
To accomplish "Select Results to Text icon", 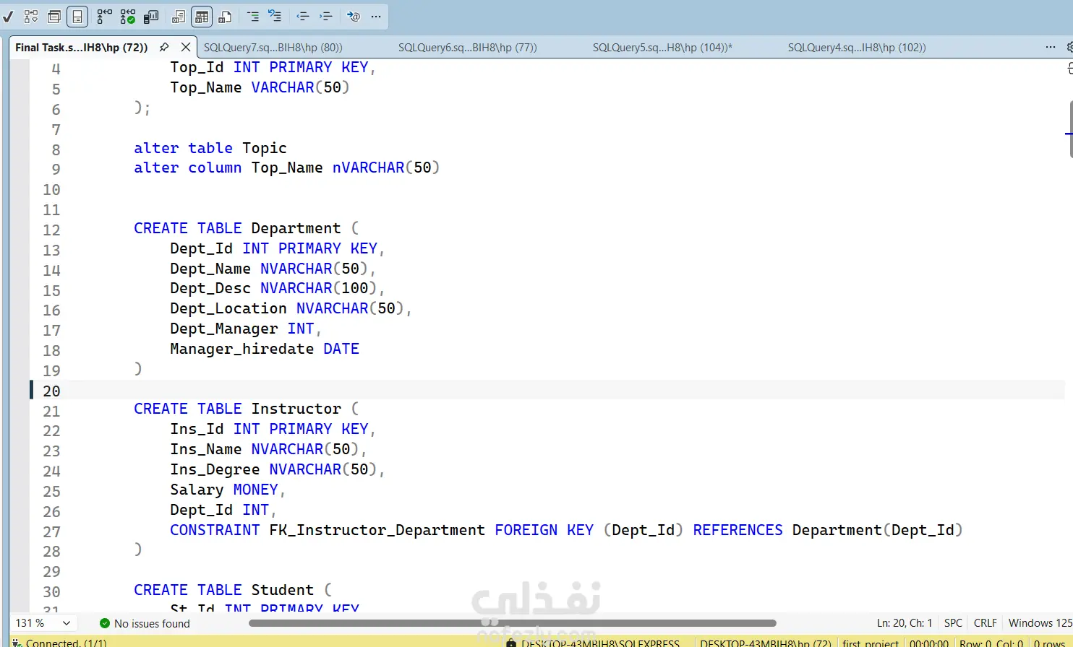I will [x=179, y=16].
